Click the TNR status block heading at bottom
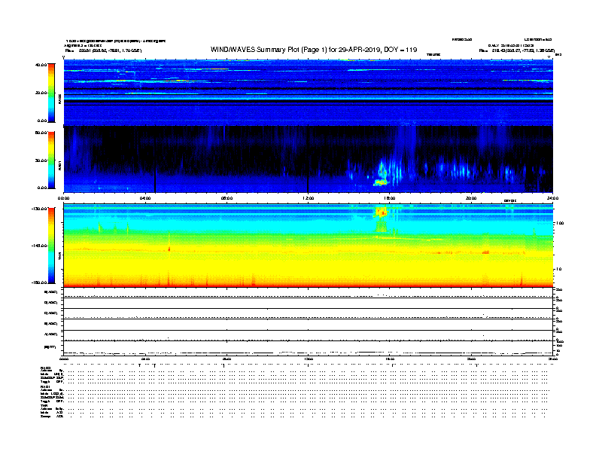Screen dimensions: 596x461 [44, 405]
